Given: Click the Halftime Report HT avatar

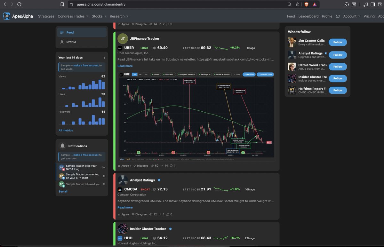Looking at the screenshot, I should [292, 90].
